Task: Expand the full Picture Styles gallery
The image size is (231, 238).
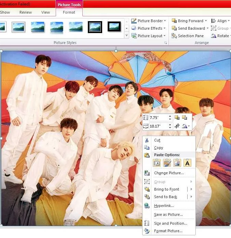Action: coord(126,35)
